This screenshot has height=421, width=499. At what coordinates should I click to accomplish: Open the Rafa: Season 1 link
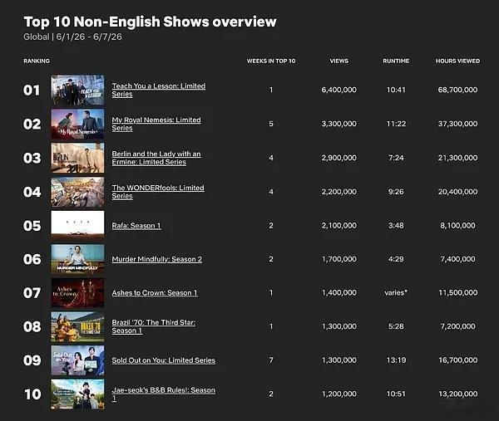[136, 226]
